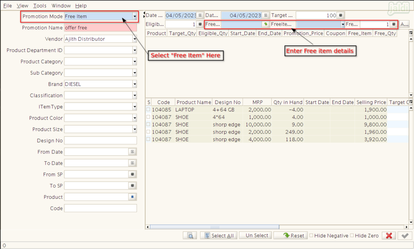Enable the Hide Negative checkbox

(311, 235)
